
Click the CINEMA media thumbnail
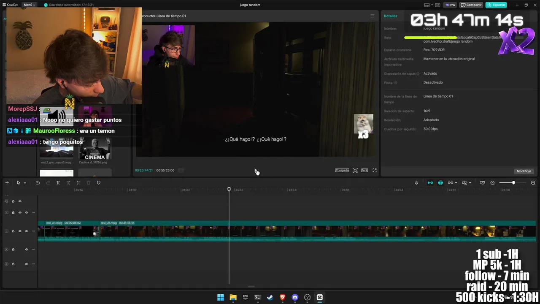click(95, 149)
